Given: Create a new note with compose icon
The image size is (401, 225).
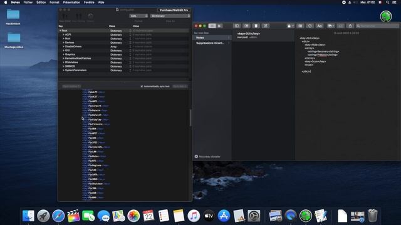Looking at the screenshot, I should [266, 26].
